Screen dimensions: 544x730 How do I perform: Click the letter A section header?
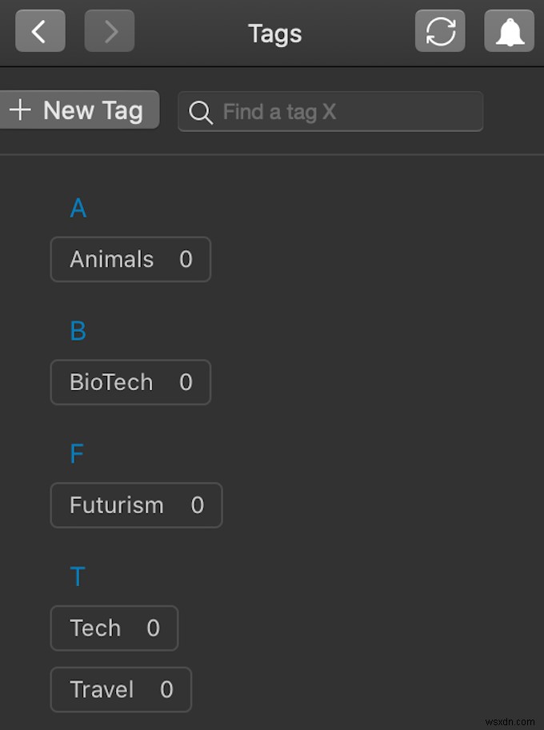click(78, 209)
